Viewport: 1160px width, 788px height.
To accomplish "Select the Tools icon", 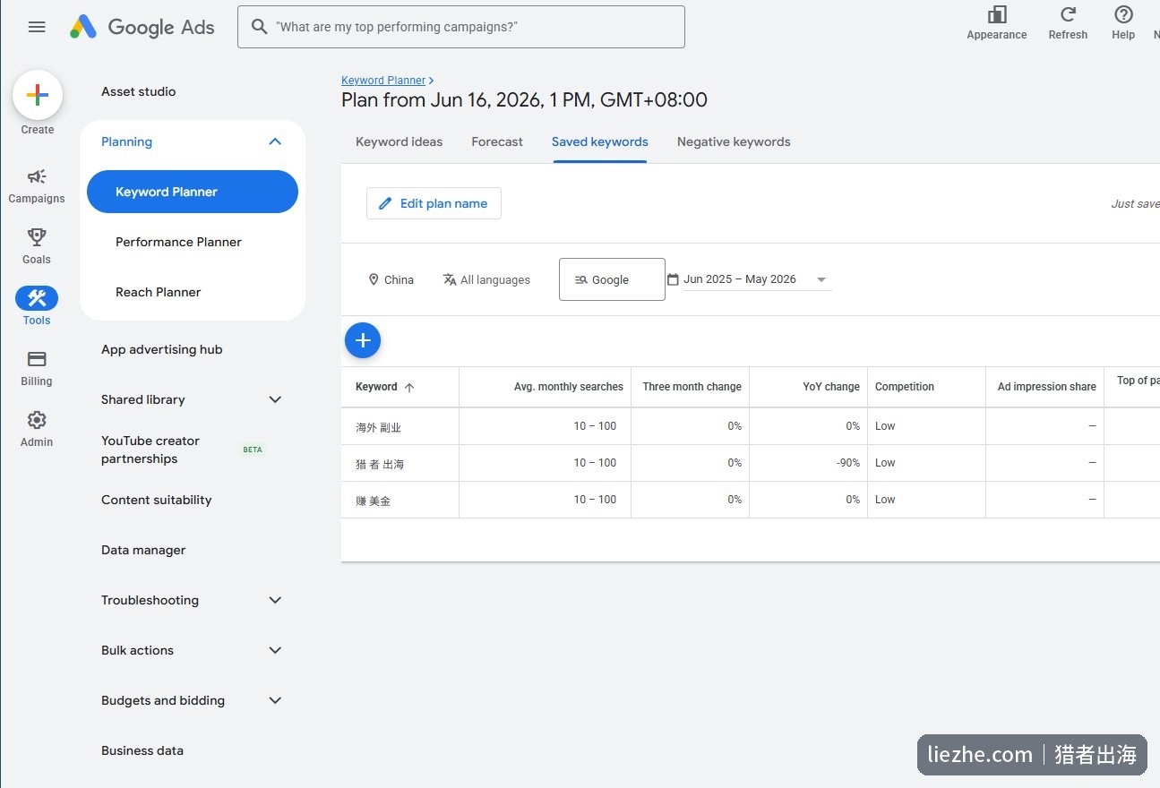I will pyautogui.click(x=37, y=298).
